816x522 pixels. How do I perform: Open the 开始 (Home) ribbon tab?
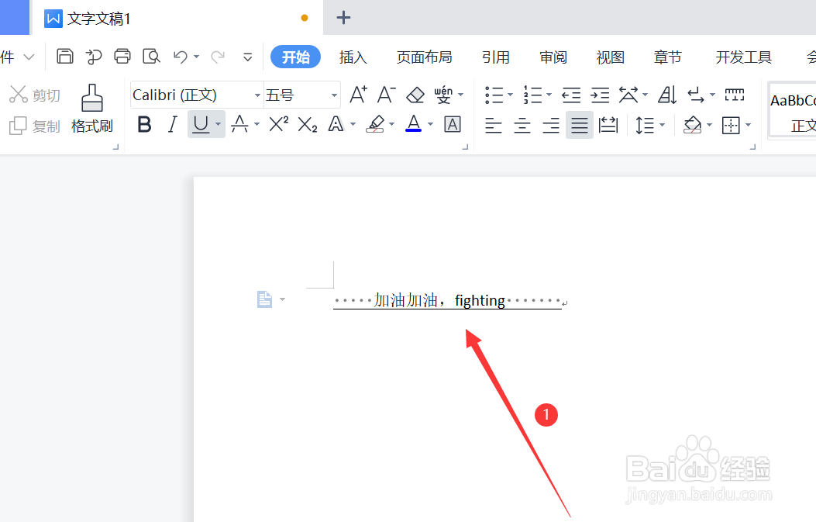click(x=295, y=57)
